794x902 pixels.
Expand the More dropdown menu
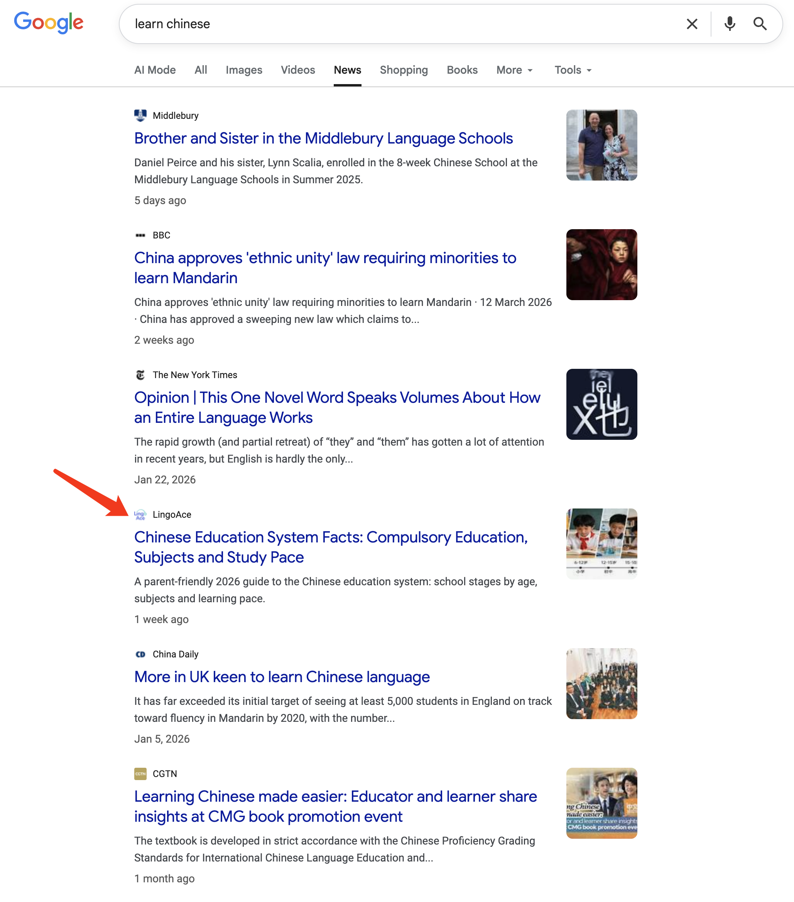(x=515, y=70)
